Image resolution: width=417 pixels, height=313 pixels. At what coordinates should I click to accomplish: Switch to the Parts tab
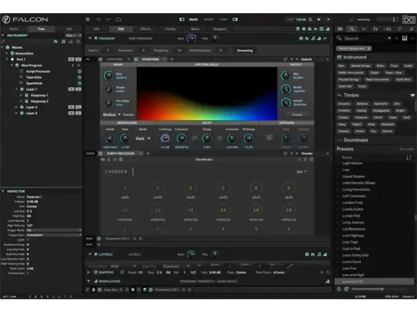[x=14, y=29]
